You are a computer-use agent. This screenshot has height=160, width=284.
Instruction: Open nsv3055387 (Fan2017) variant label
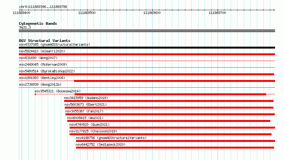point(84,111)
